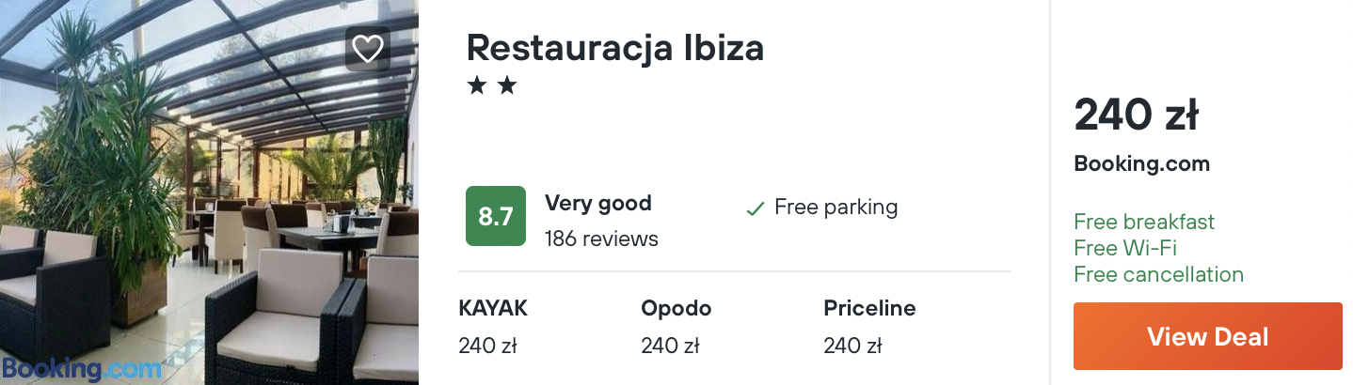1353x385 pixels.
Task: Select the Priceline provider offer
Action: [869, 308]
